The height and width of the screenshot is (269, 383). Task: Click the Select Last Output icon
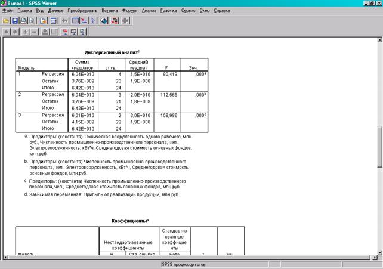[x=115, y=21]
